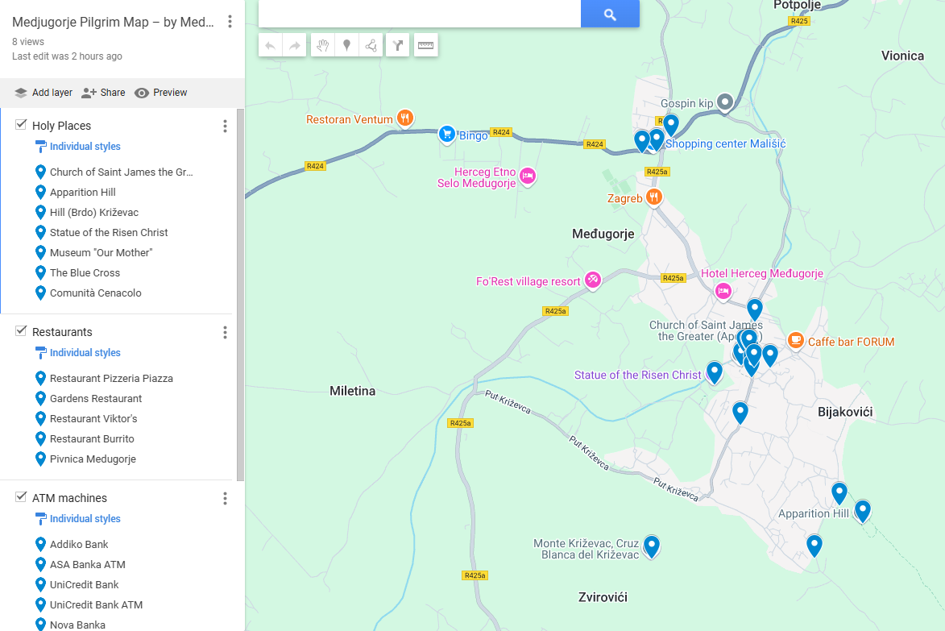Screen dimensions: 945x631
Task: Click the Shopping center Mališić label
Action: click(725, 144)
